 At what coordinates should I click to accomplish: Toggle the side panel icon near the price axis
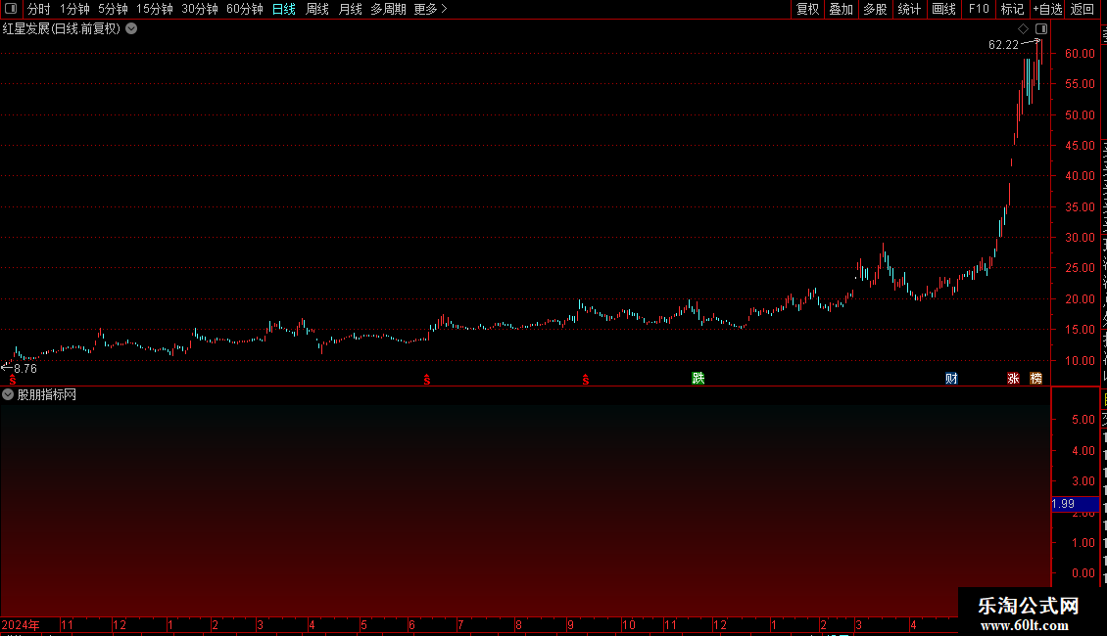pyautogui.click(x=1041, y=29)
